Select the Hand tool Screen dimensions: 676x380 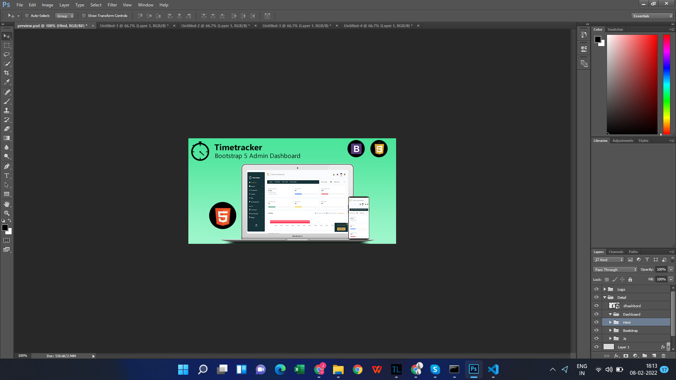pyautogui.click(x=7, y=204)
